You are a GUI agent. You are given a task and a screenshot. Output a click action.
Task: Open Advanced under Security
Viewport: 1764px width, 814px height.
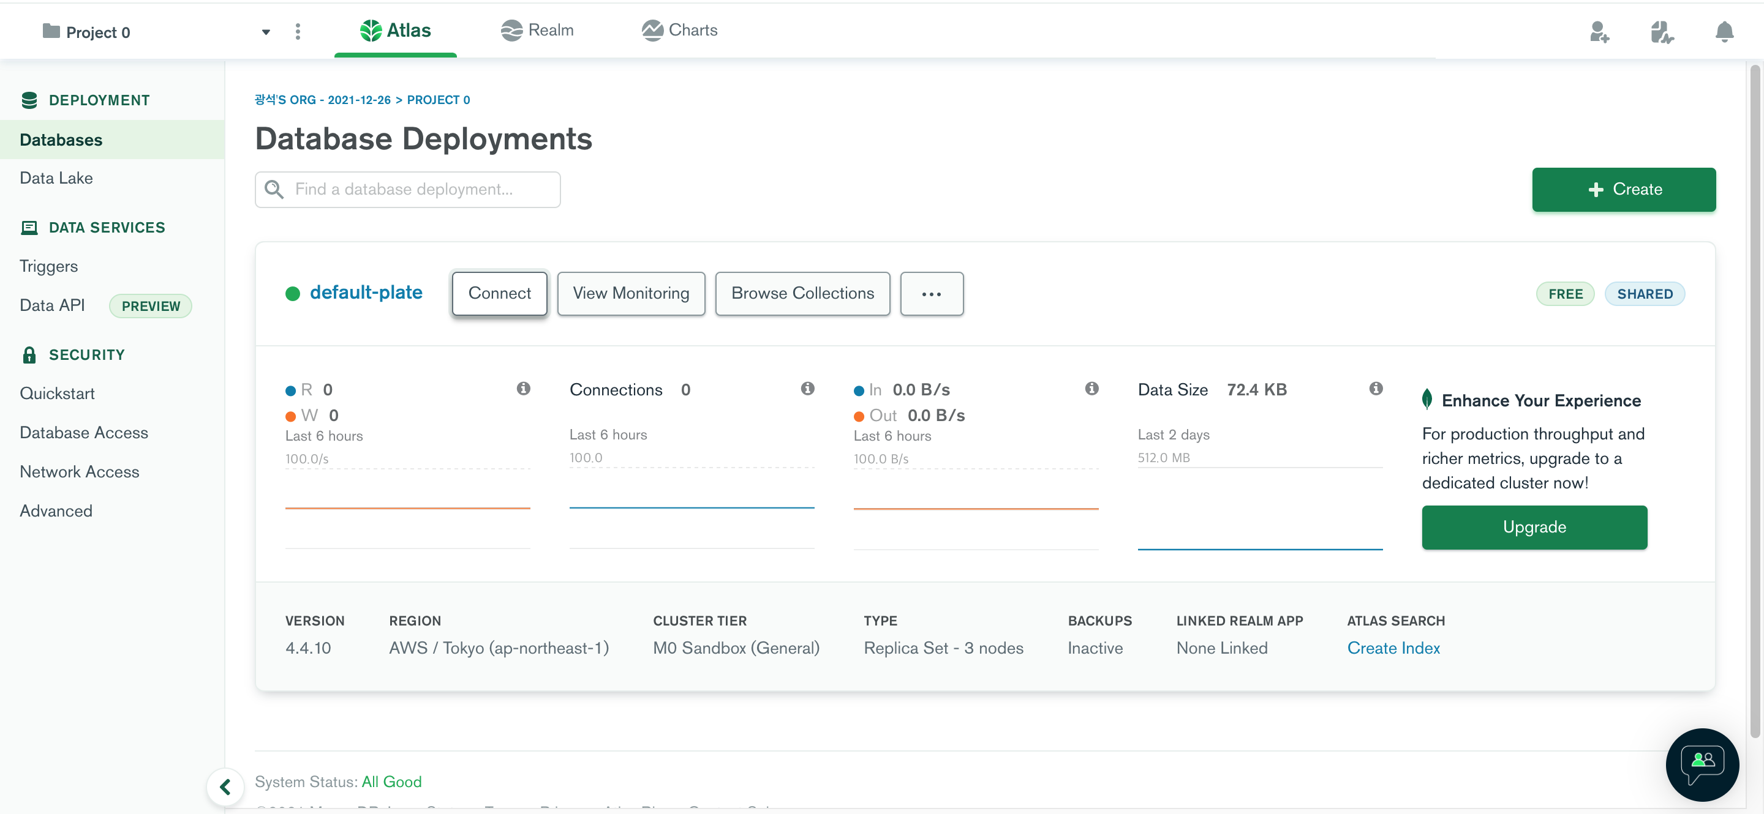point(56,511)
